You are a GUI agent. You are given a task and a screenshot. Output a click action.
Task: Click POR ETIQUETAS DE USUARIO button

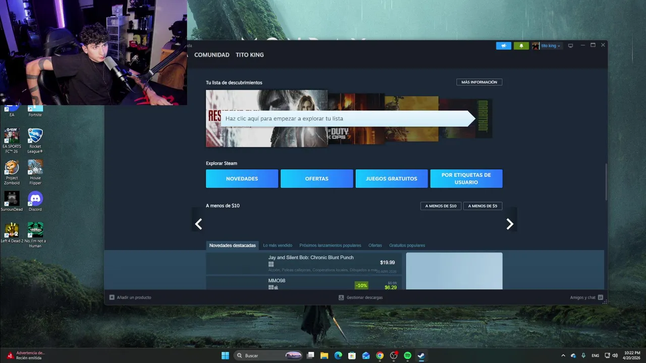click(x=466, y=178)
